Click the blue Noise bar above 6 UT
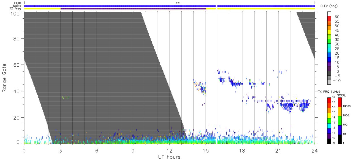 tap(97, 6)
